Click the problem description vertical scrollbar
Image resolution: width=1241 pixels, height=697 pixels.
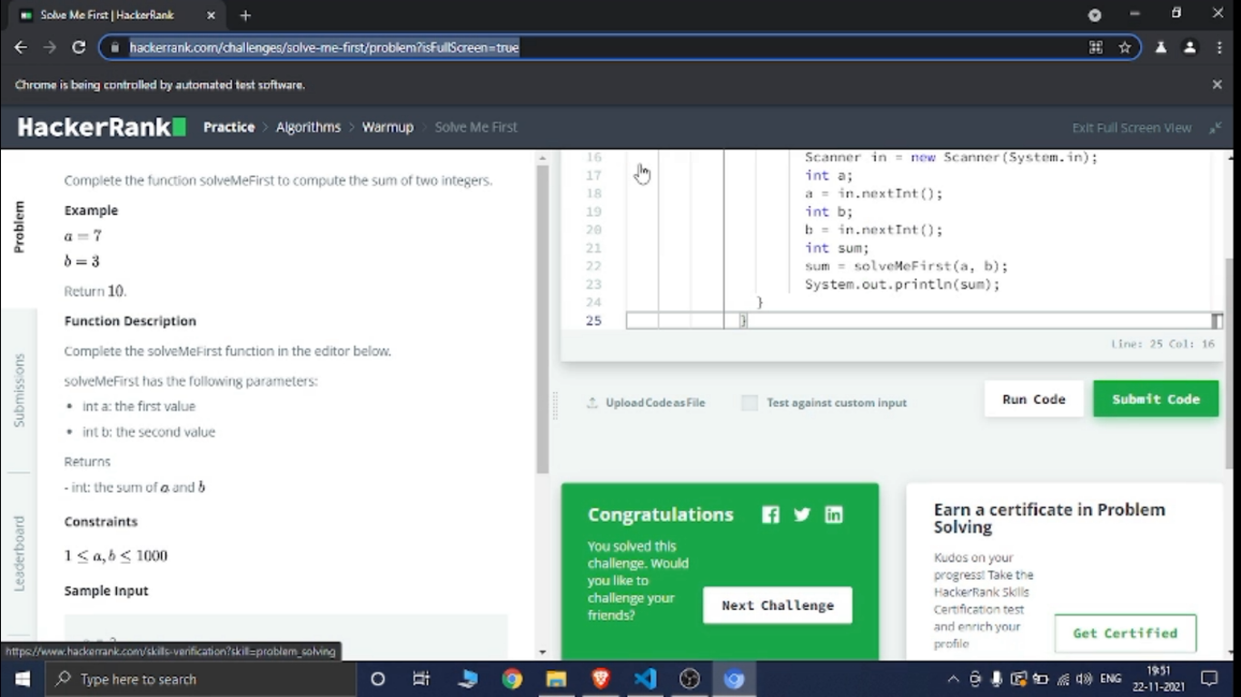542,318
